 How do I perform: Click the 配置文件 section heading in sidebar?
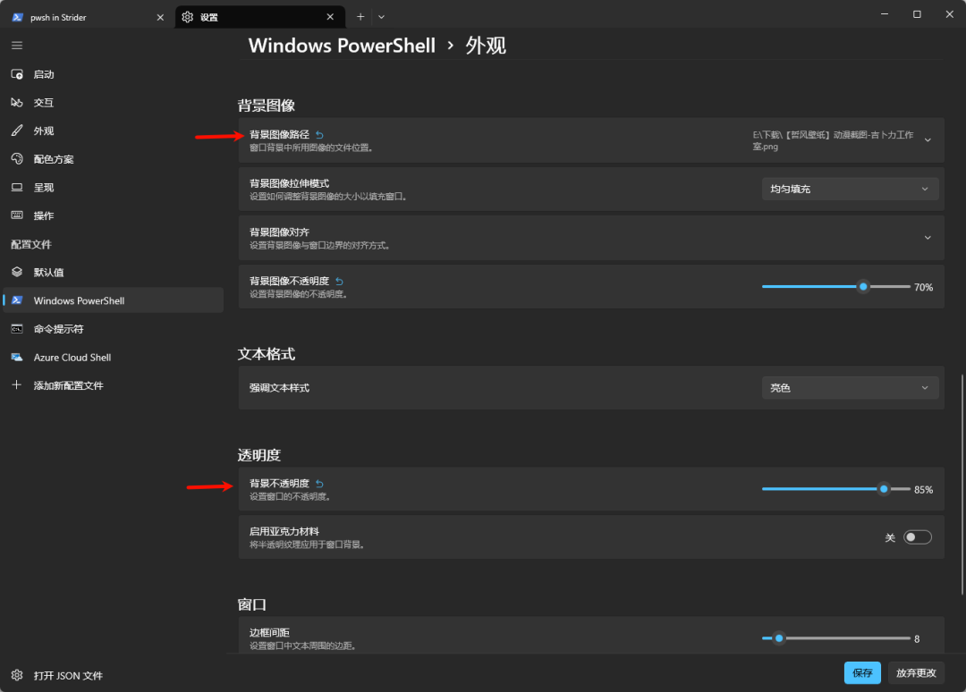click(x=31, y=244)
